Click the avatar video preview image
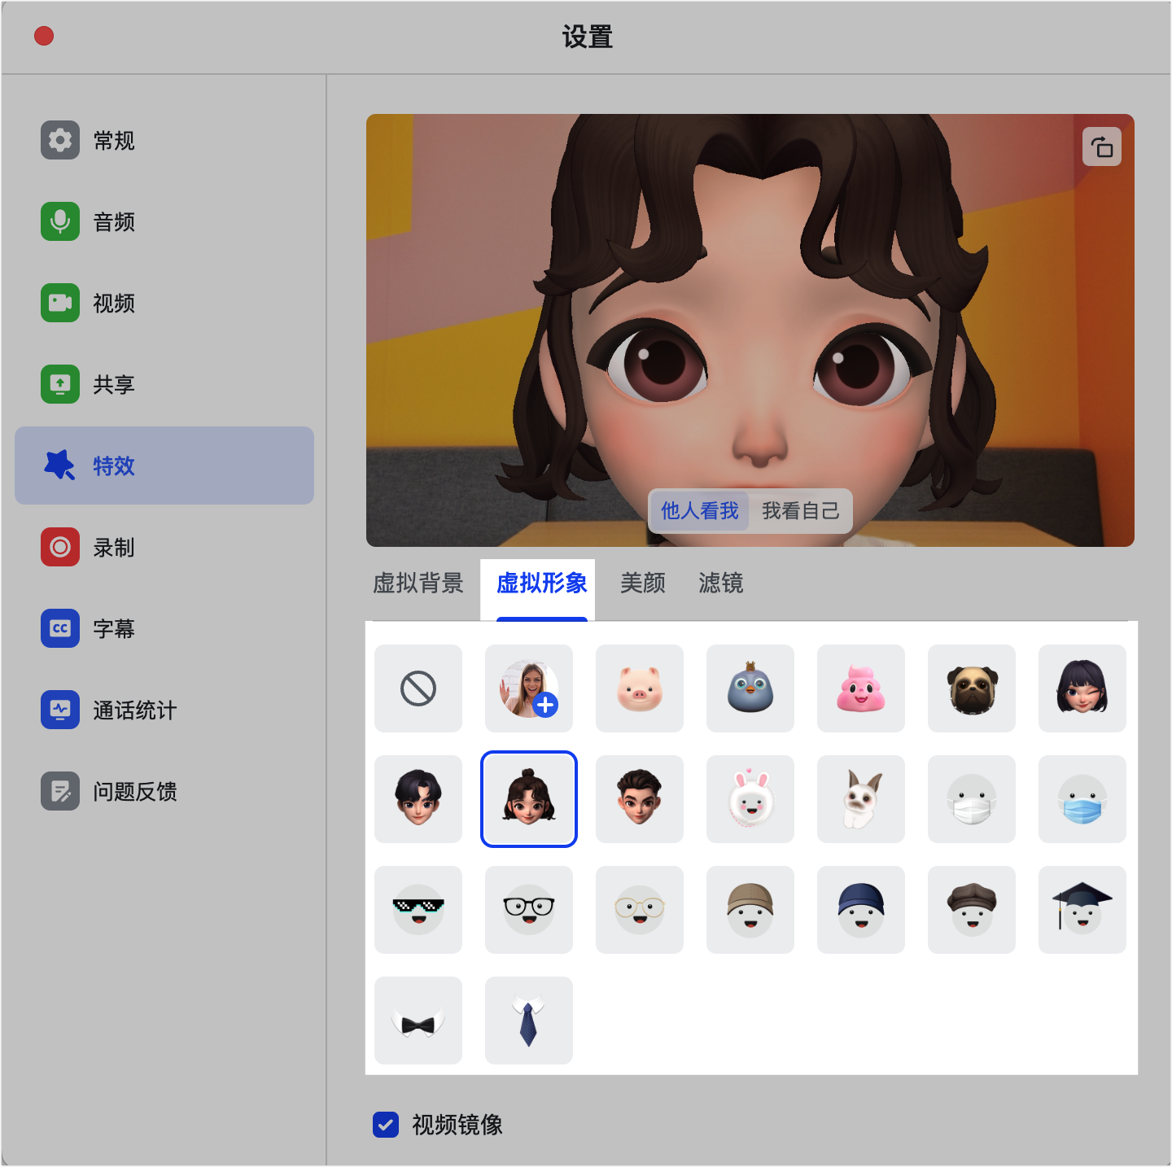The width and height of the screenshot is (1172, 1167). (750, 330)
